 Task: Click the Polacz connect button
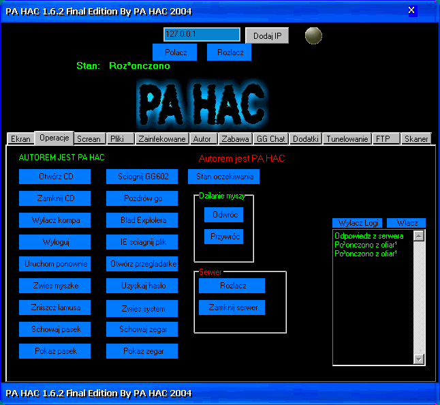click(175, 52)
